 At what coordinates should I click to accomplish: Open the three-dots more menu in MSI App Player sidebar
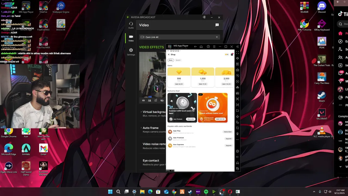pyautogui.click(x=237, y=139)
